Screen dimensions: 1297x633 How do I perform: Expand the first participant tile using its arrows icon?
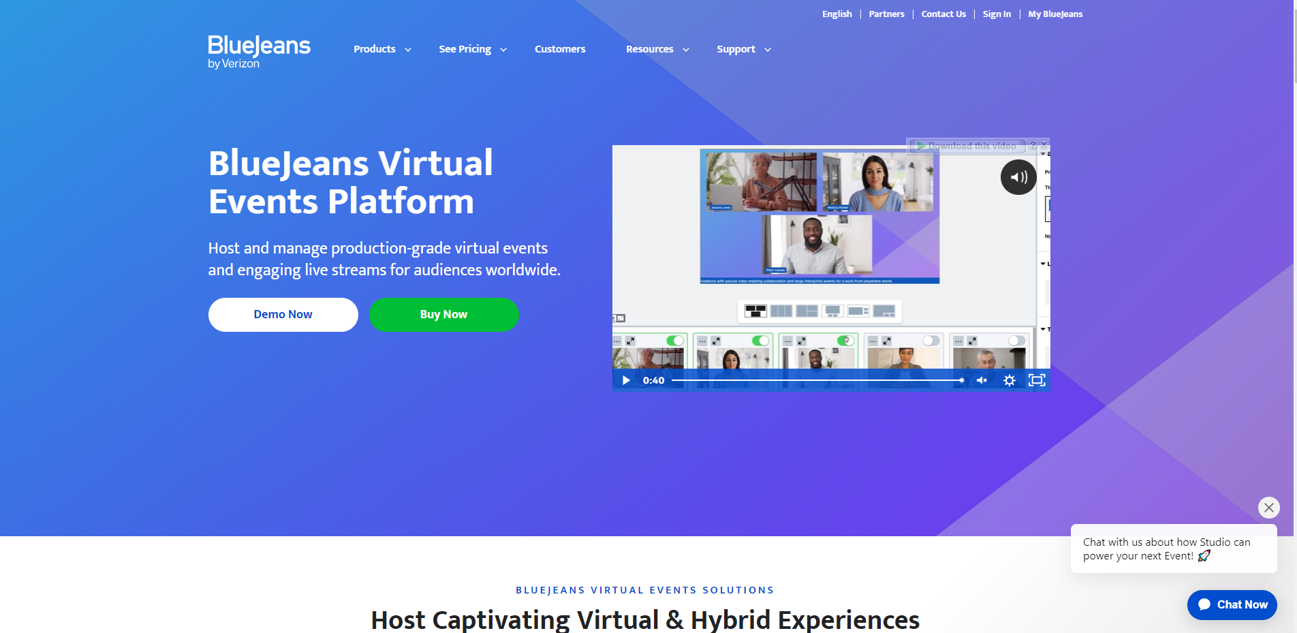pos(631,341)
